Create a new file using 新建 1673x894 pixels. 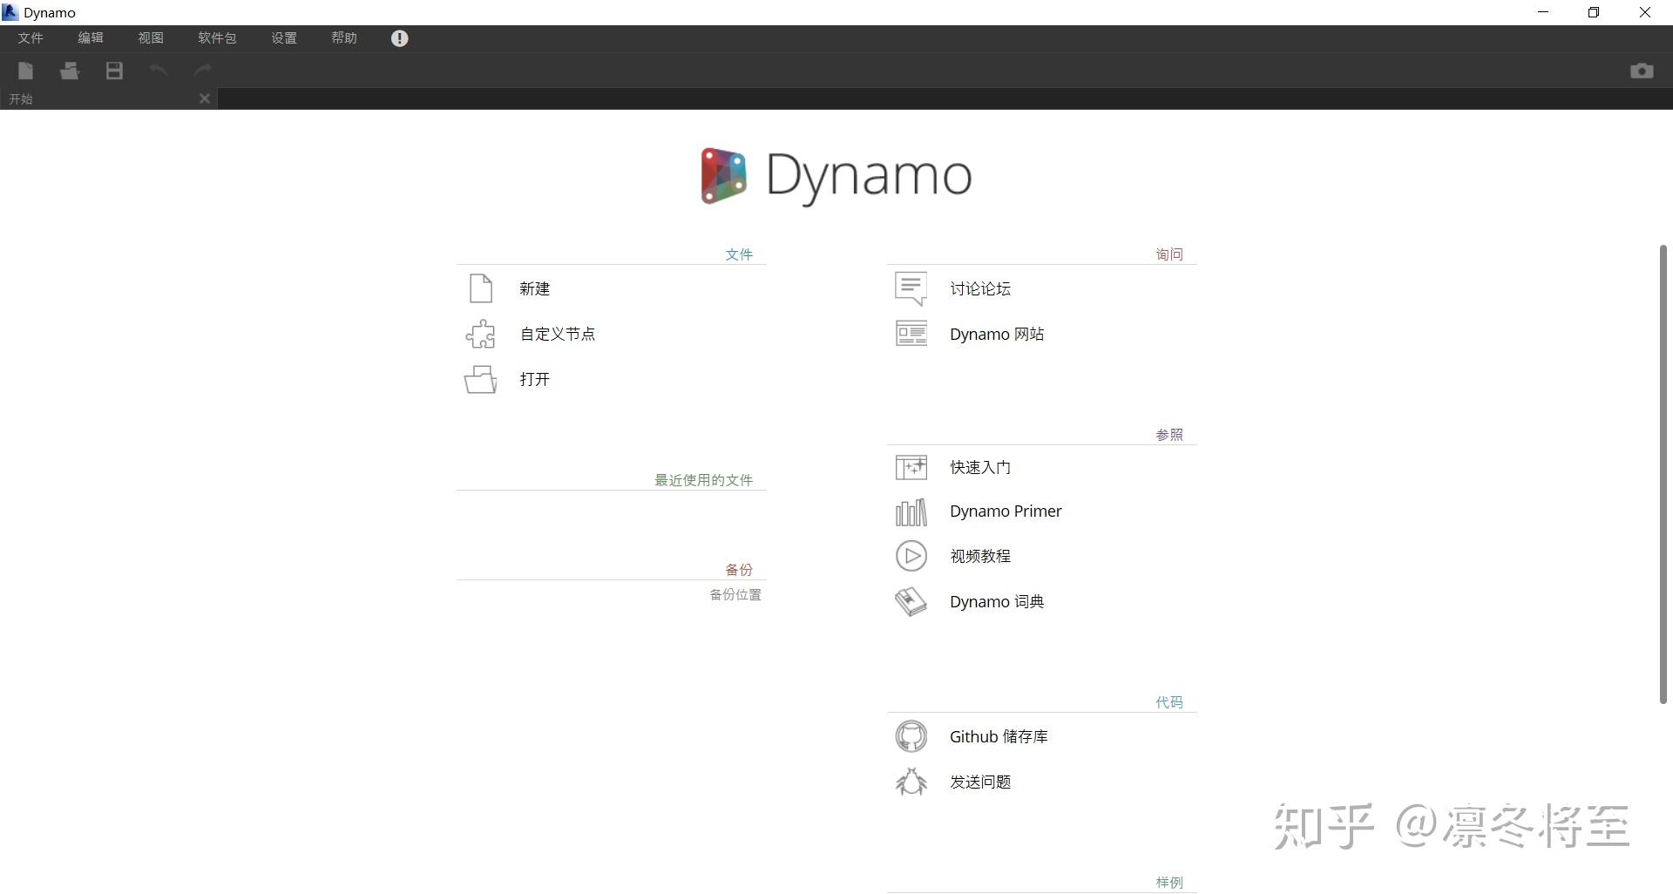point(534,288)
